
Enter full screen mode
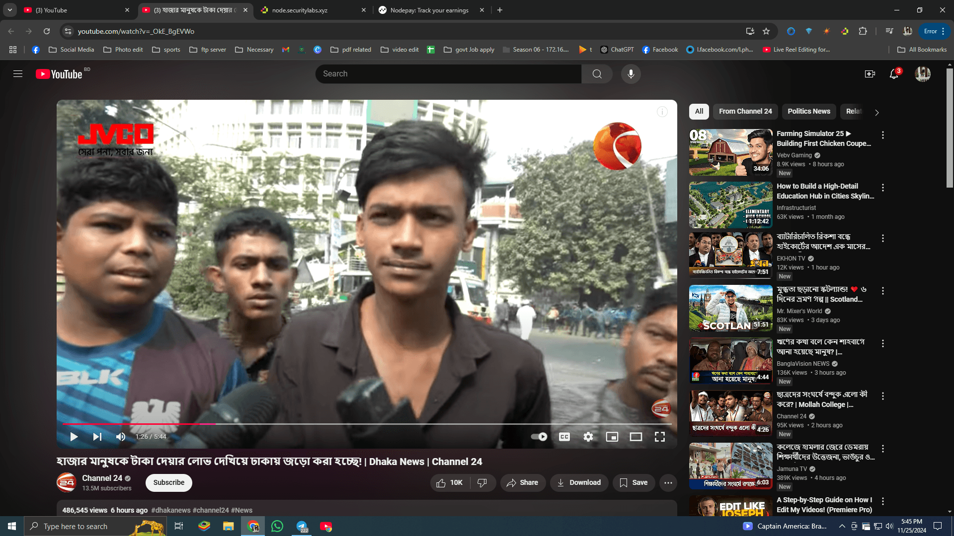pyautogui.click(x=660, y=437)
